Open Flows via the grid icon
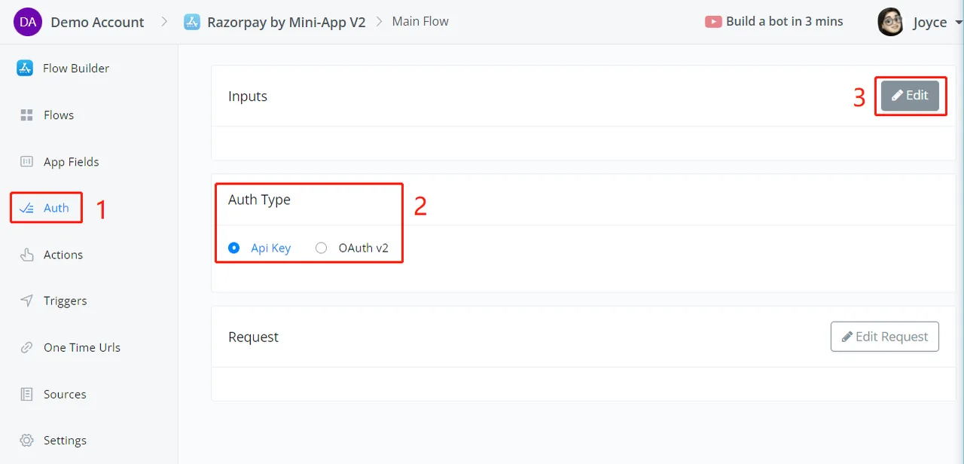 [x=27, y=115]
